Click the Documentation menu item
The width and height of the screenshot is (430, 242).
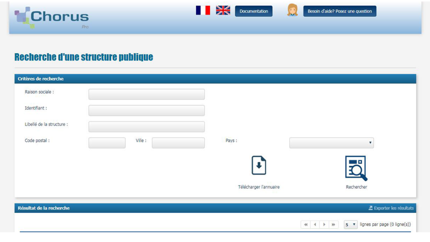coord(254,11)
